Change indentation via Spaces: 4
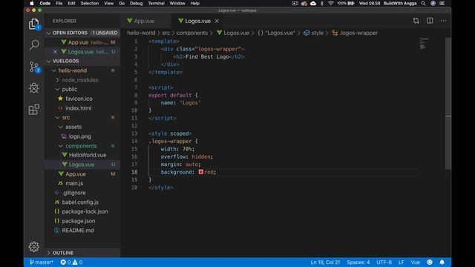475x267 pixels. 358,262
